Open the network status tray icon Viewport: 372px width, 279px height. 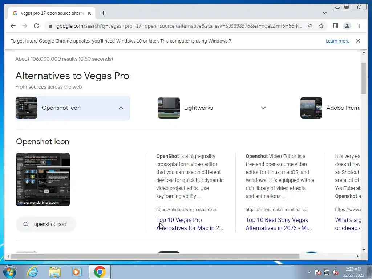click(327, 272)
